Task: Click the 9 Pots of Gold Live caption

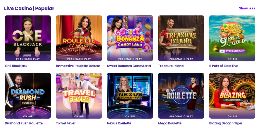Action: 224,66
